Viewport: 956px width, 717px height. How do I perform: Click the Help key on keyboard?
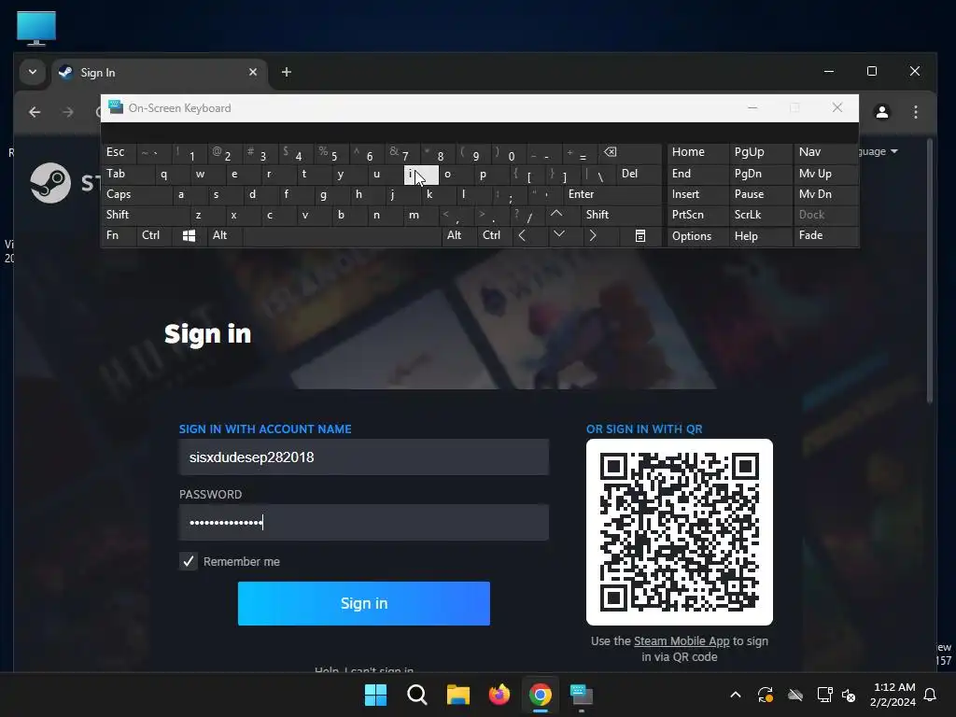[x=760, y=236]
